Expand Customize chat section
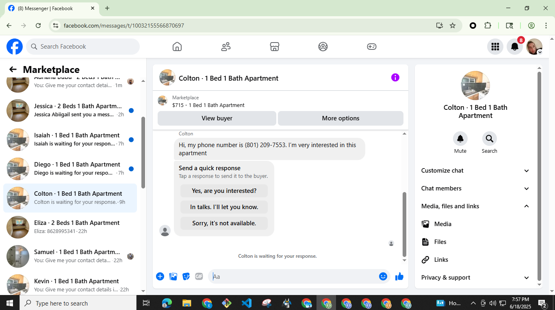This screenshot has width=555, height=310. (x=475, y=171)
